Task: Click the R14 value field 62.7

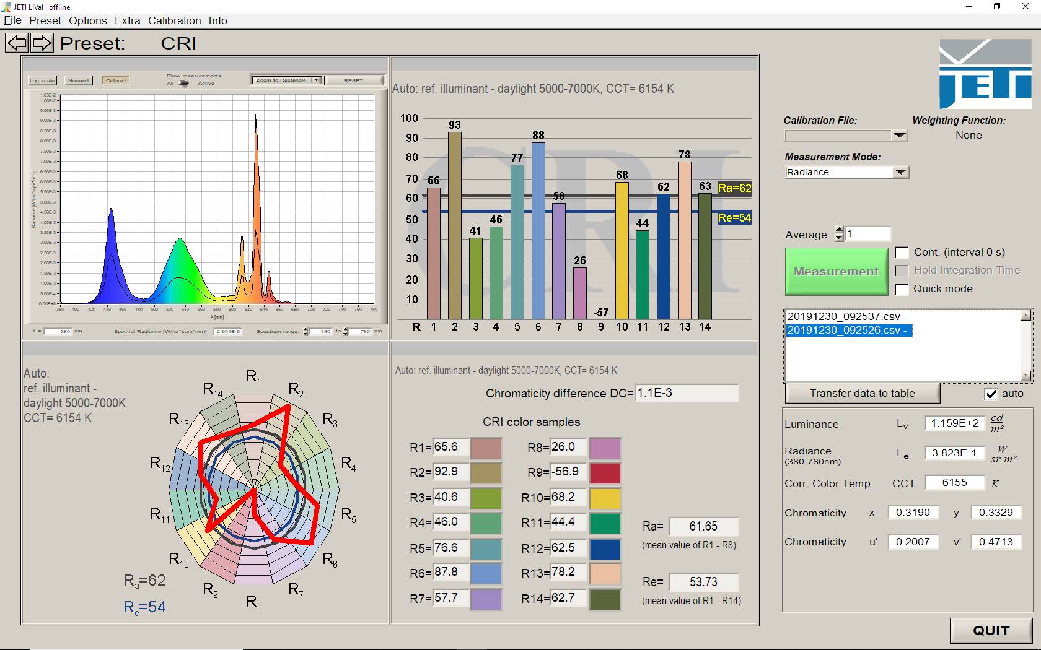Action: point(568,598)
